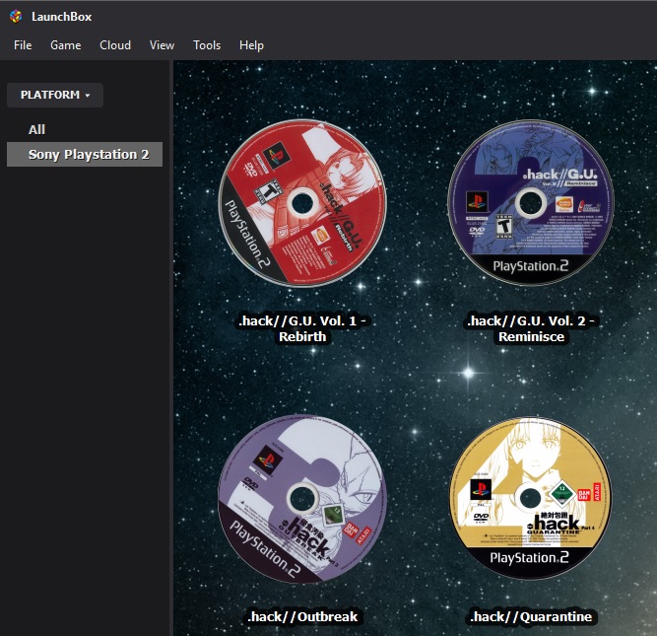Open the Game menu
657x636 pixels.
[x=65, y=45]
